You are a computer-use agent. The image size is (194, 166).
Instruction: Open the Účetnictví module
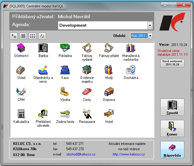[21, 50]
